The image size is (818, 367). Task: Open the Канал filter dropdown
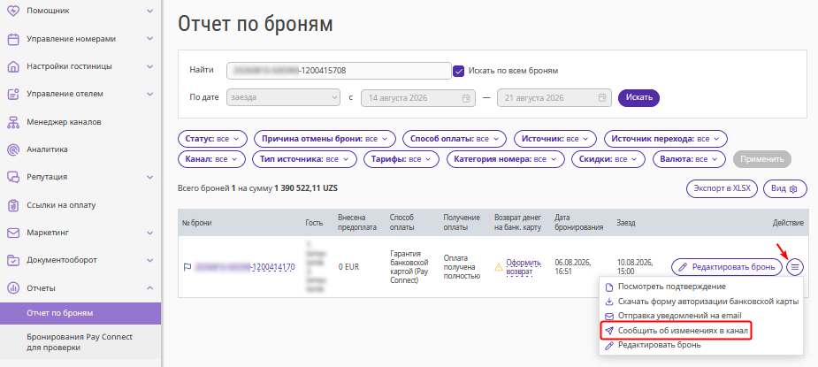211,159
